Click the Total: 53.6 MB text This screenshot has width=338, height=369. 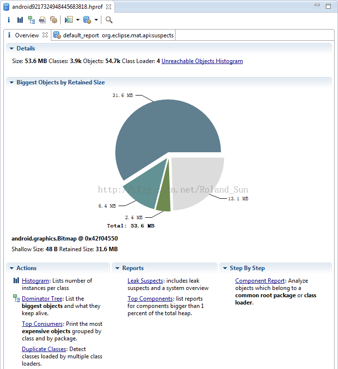[x=130, y=225]
